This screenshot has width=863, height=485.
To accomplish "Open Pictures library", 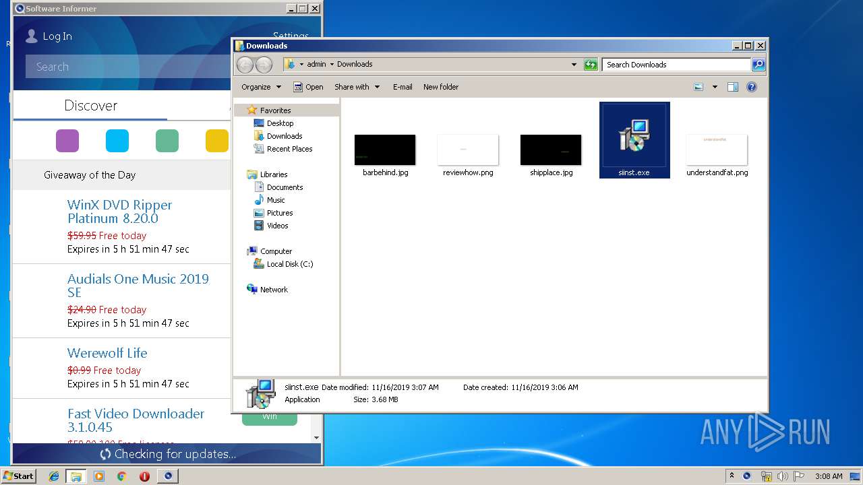I will [x=279, y=213].
